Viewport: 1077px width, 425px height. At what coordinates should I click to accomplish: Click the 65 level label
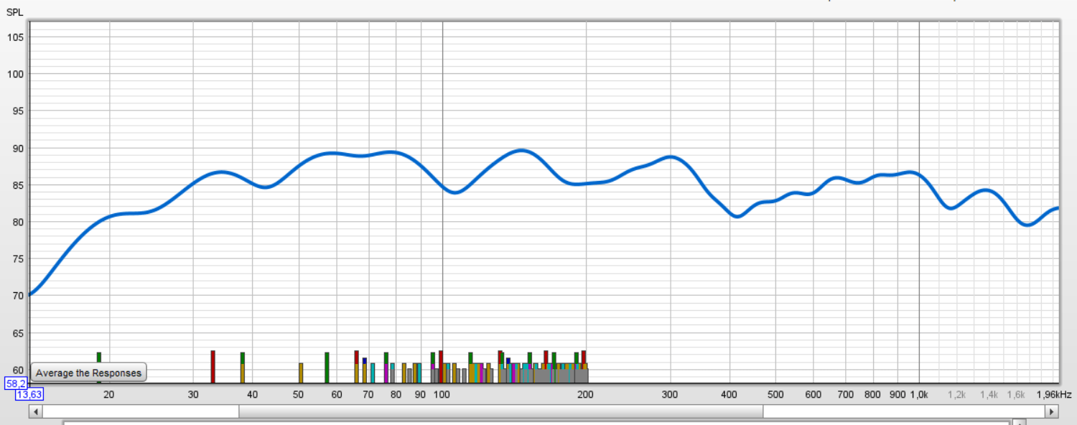[x=19, y=333]
